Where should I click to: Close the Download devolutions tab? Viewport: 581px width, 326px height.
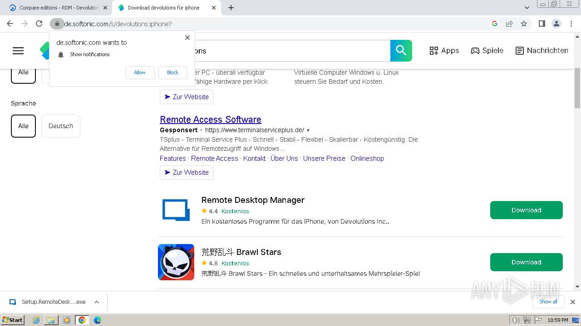click(x=213, y=8)
